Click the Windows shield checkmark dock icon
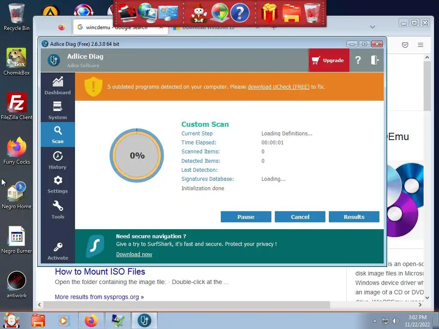The height and width of the screenshot is (329, 439). coord(220,13)
